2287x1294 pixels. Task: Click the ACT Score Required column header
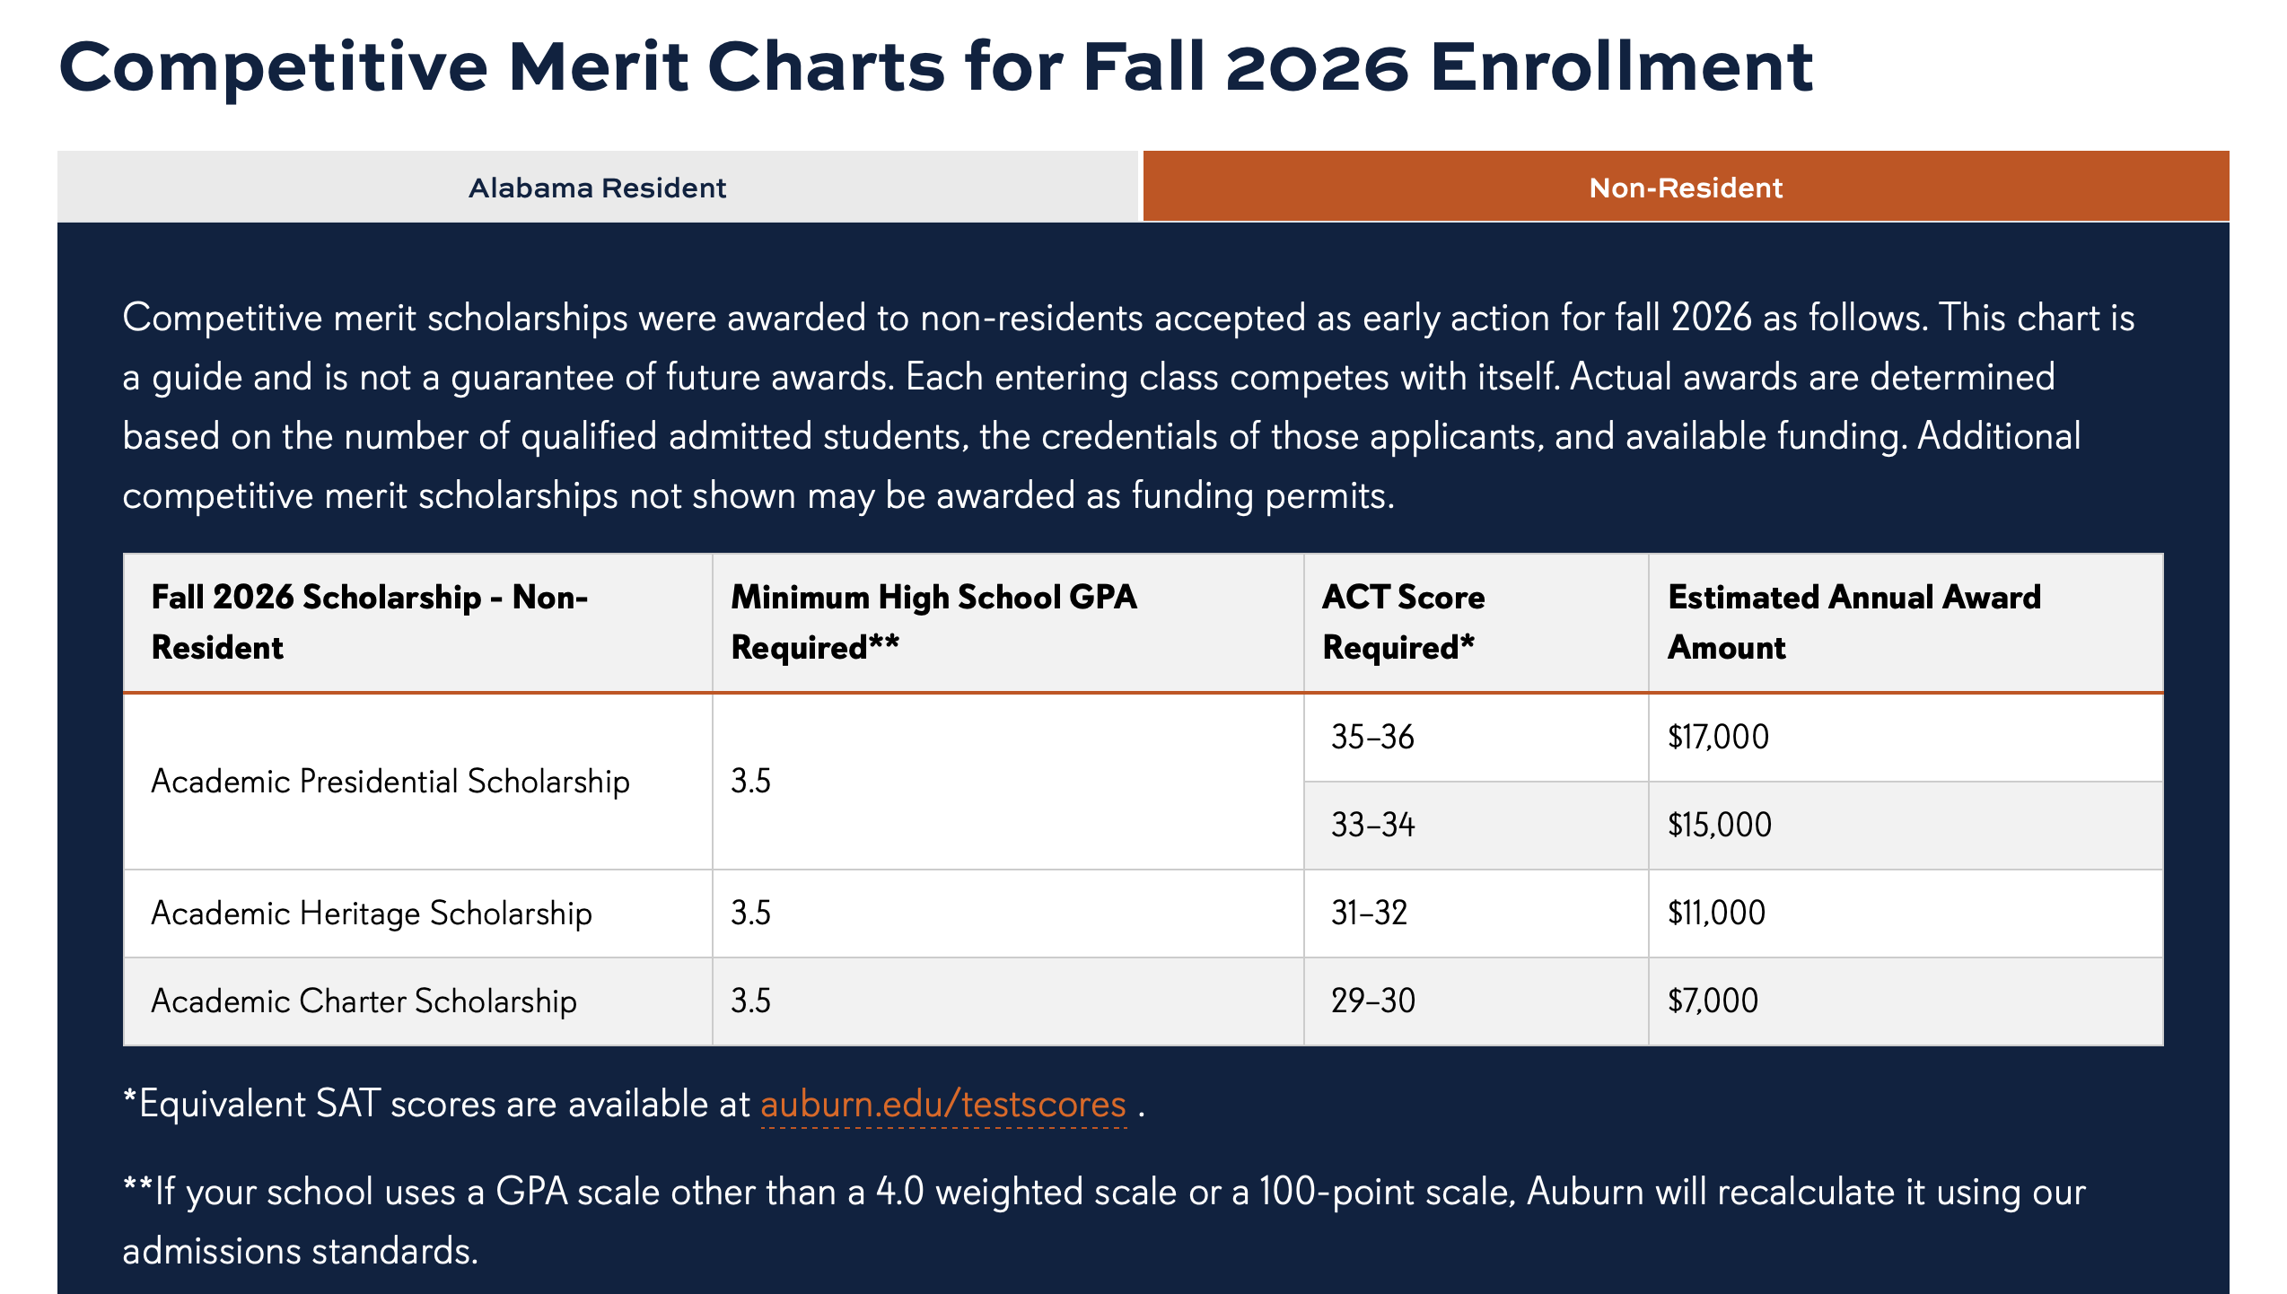coord(1476,622)
